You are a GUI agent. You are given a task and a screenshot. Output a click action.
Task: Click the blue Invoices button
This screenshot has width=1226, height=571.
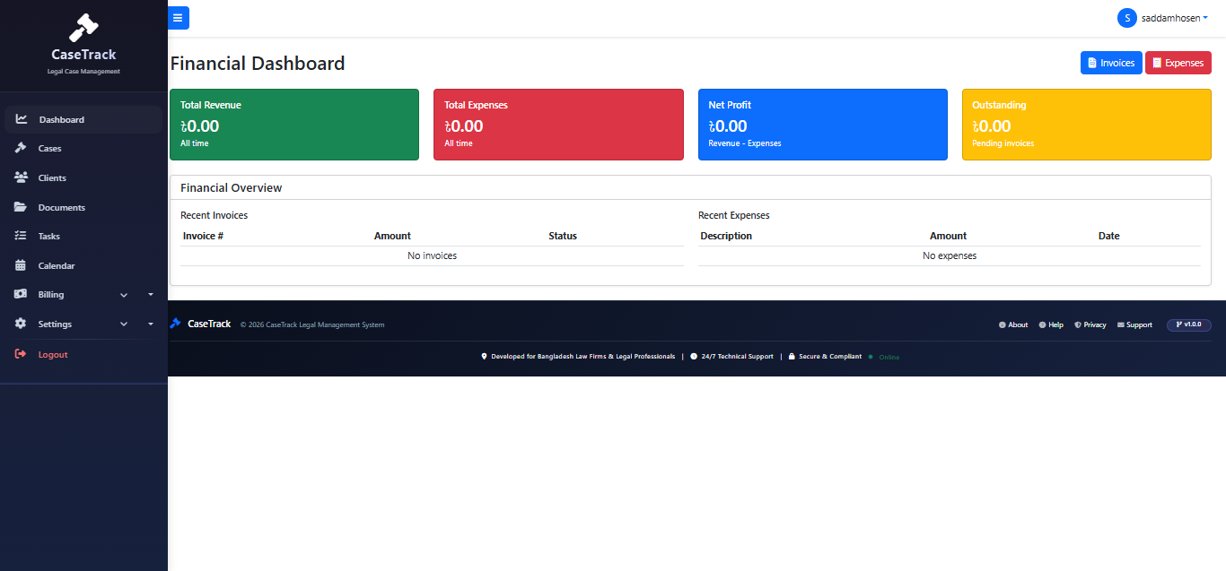click(1111, 63)
